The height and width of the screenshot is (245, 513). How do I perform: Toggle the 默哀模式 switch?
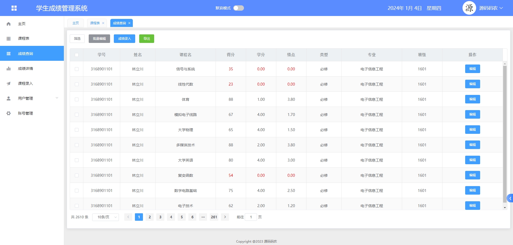pos(239,8)
